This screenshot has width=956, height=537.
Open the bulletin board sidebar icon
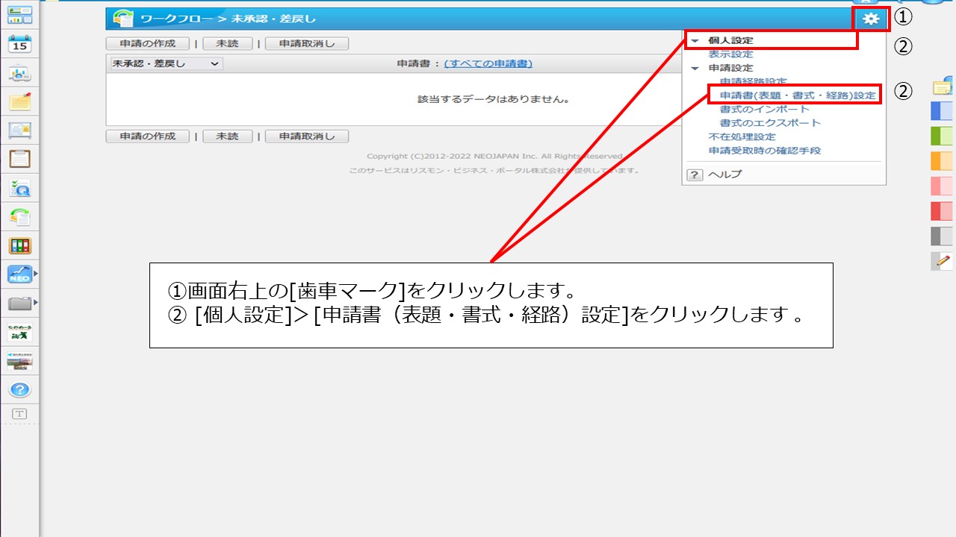[19, 131]
